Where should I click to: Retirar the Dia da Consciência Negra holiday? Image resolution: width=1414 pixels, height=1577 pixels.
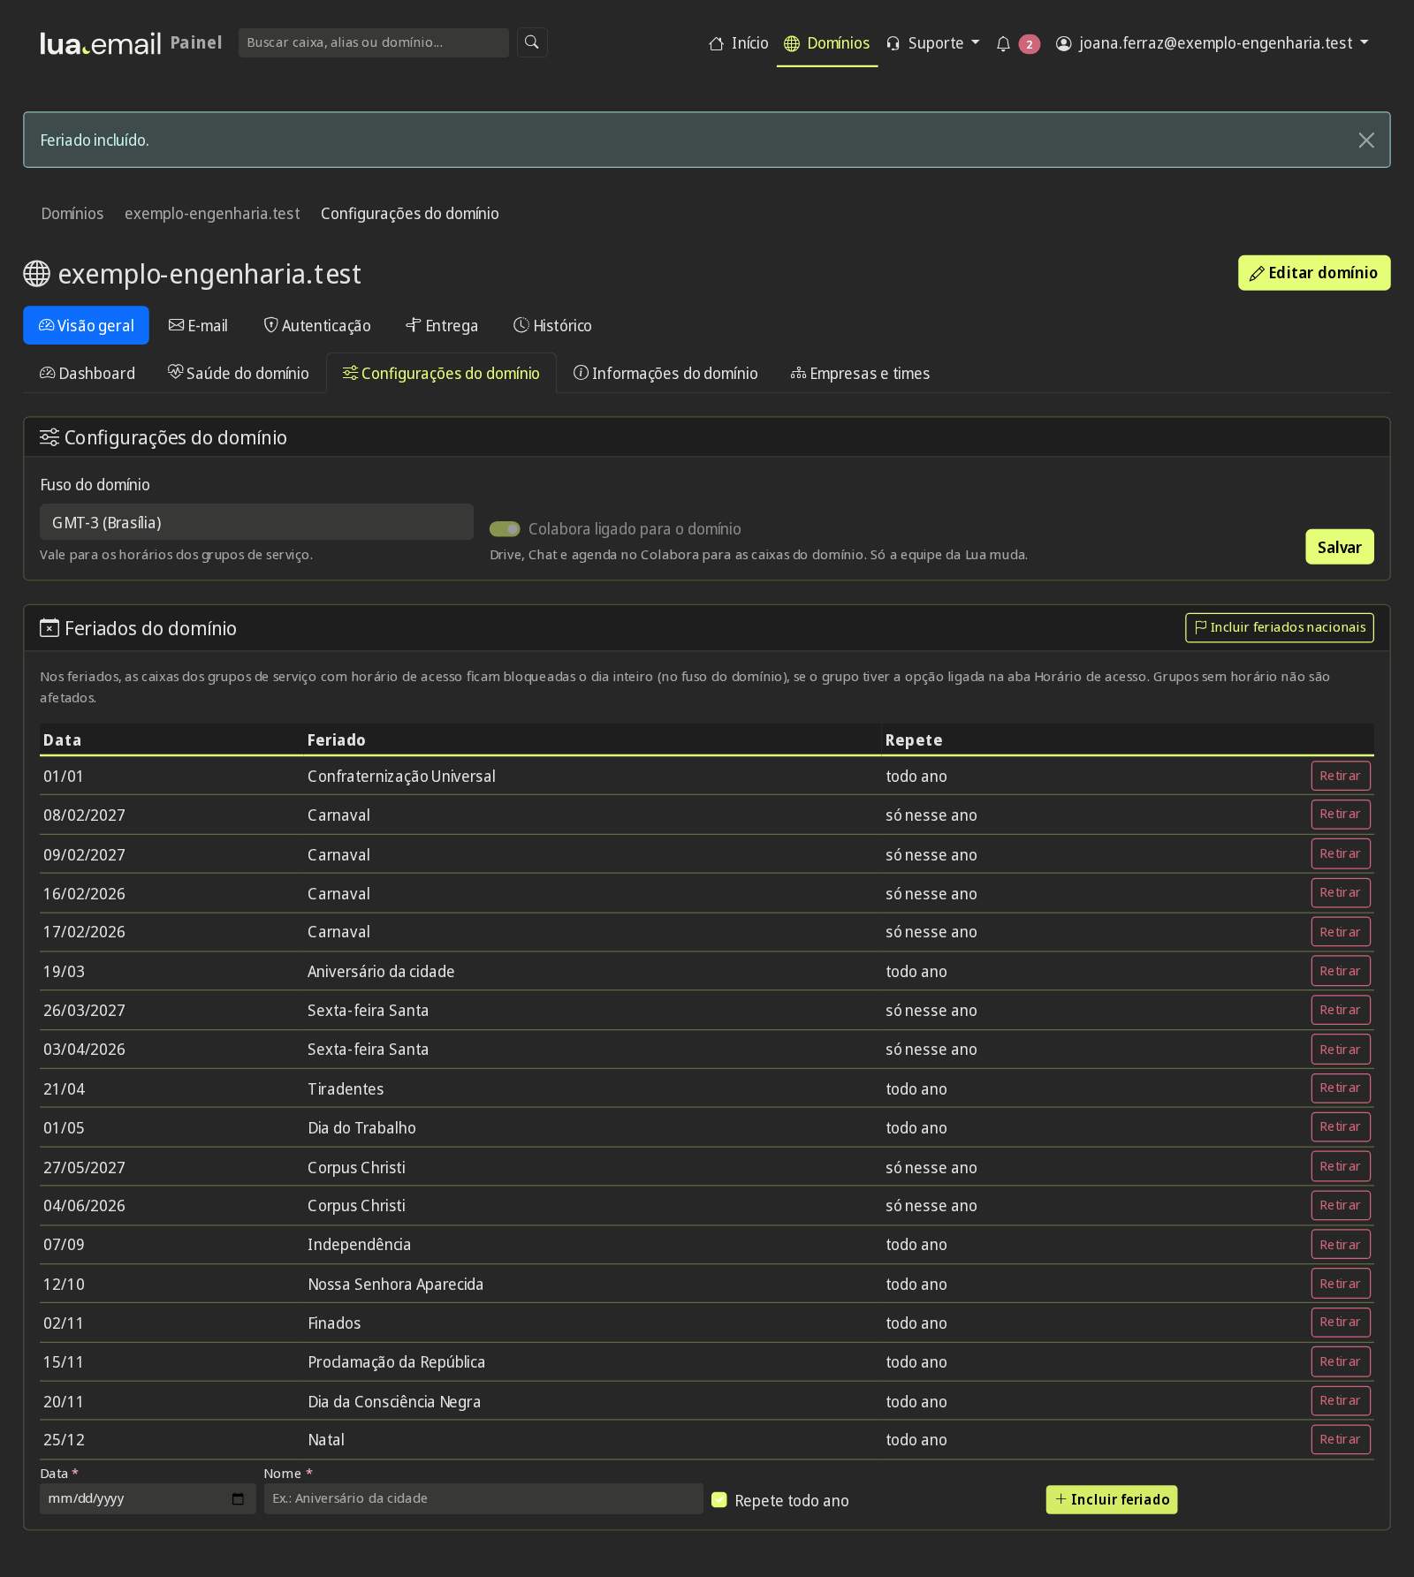(1341, 1401)
